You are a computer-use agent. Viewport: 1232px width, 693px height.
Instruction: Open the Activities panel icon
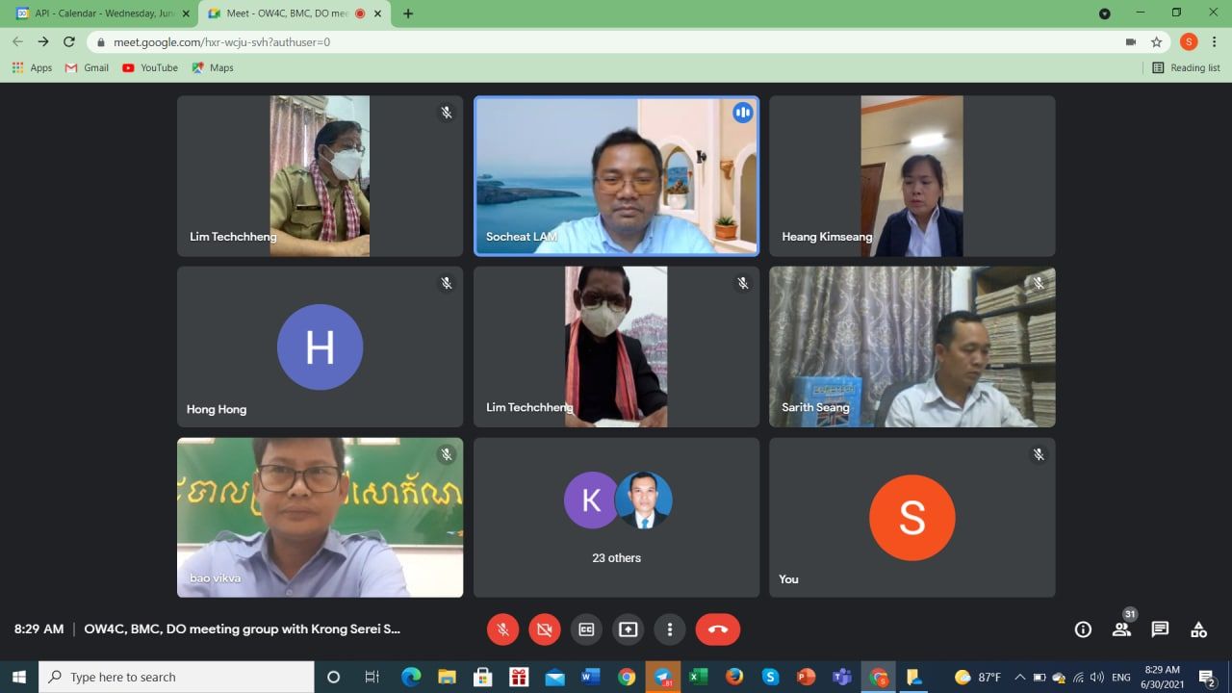pyautogui.click(x=1198, y=629)
